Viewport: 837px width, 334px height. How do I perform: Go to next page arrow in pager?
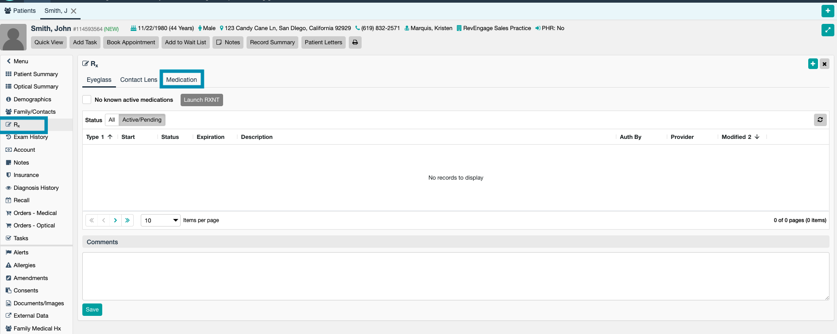tap(116, 220)
